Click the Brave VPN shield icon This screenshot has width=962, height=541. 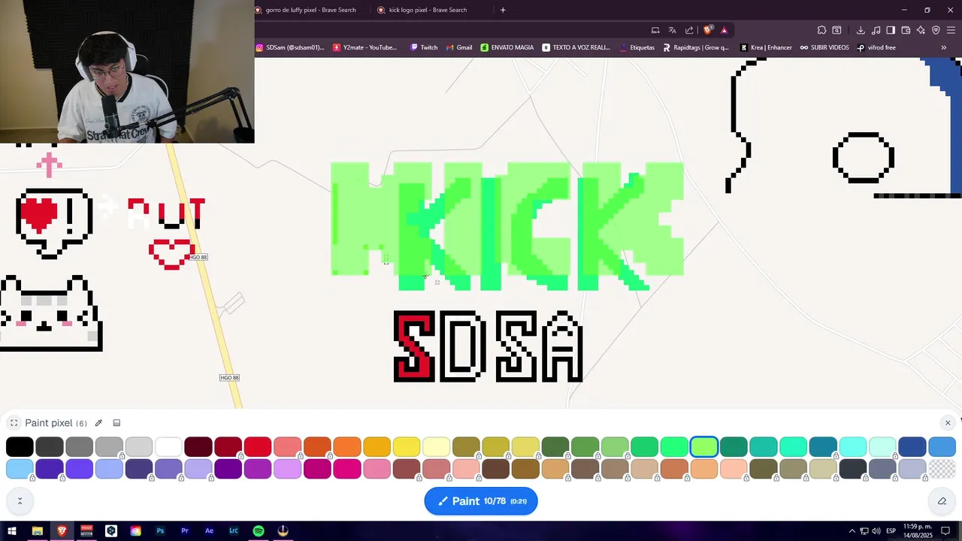click(x=936, y=30)
